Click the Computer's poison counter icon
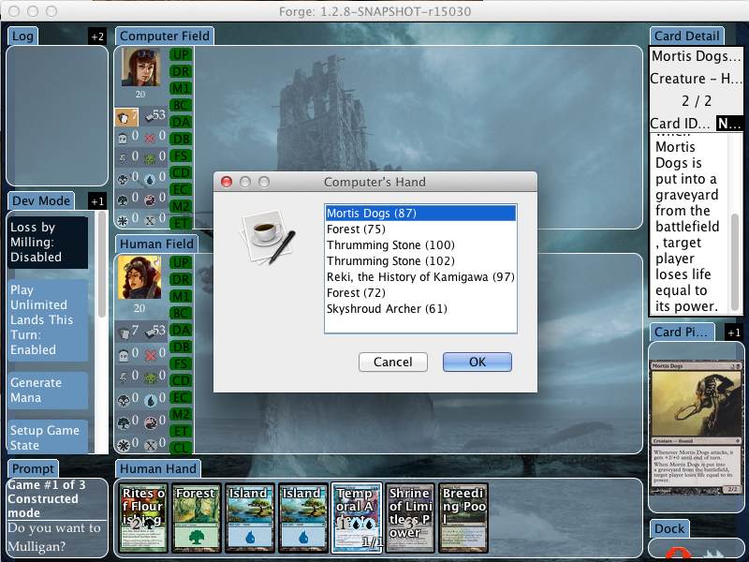Image resolution: width=749 pixels, height=562 pixels. click(151, 157)
